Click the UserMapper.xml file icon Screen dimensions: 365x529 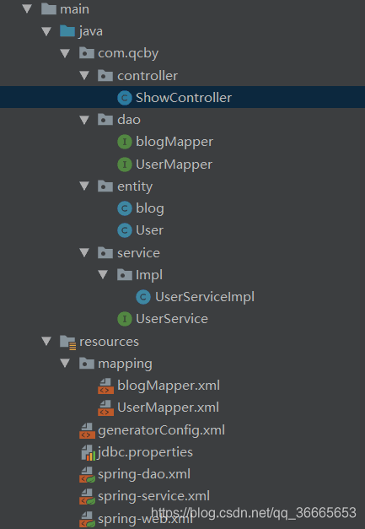click(x=105, y=408)
